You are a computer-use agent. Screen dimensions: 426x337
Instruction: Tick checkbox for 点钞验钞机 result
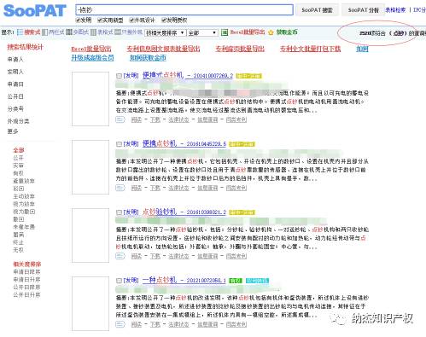click(119, 212)
